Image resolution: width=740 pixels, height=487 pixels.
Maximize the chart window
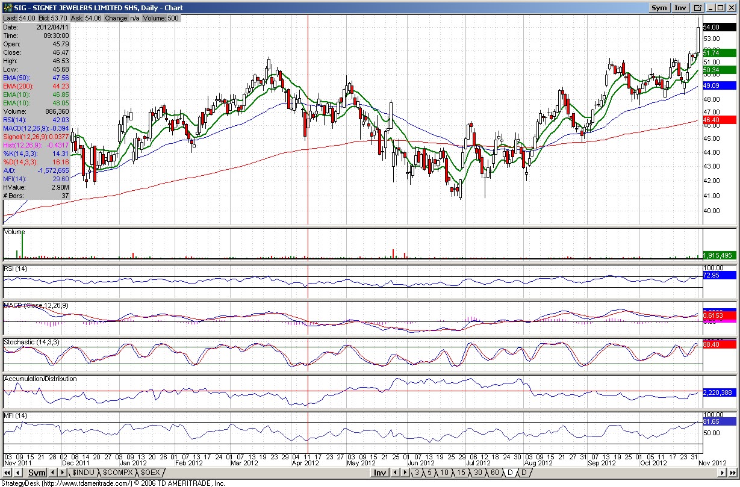pos(721,8)
